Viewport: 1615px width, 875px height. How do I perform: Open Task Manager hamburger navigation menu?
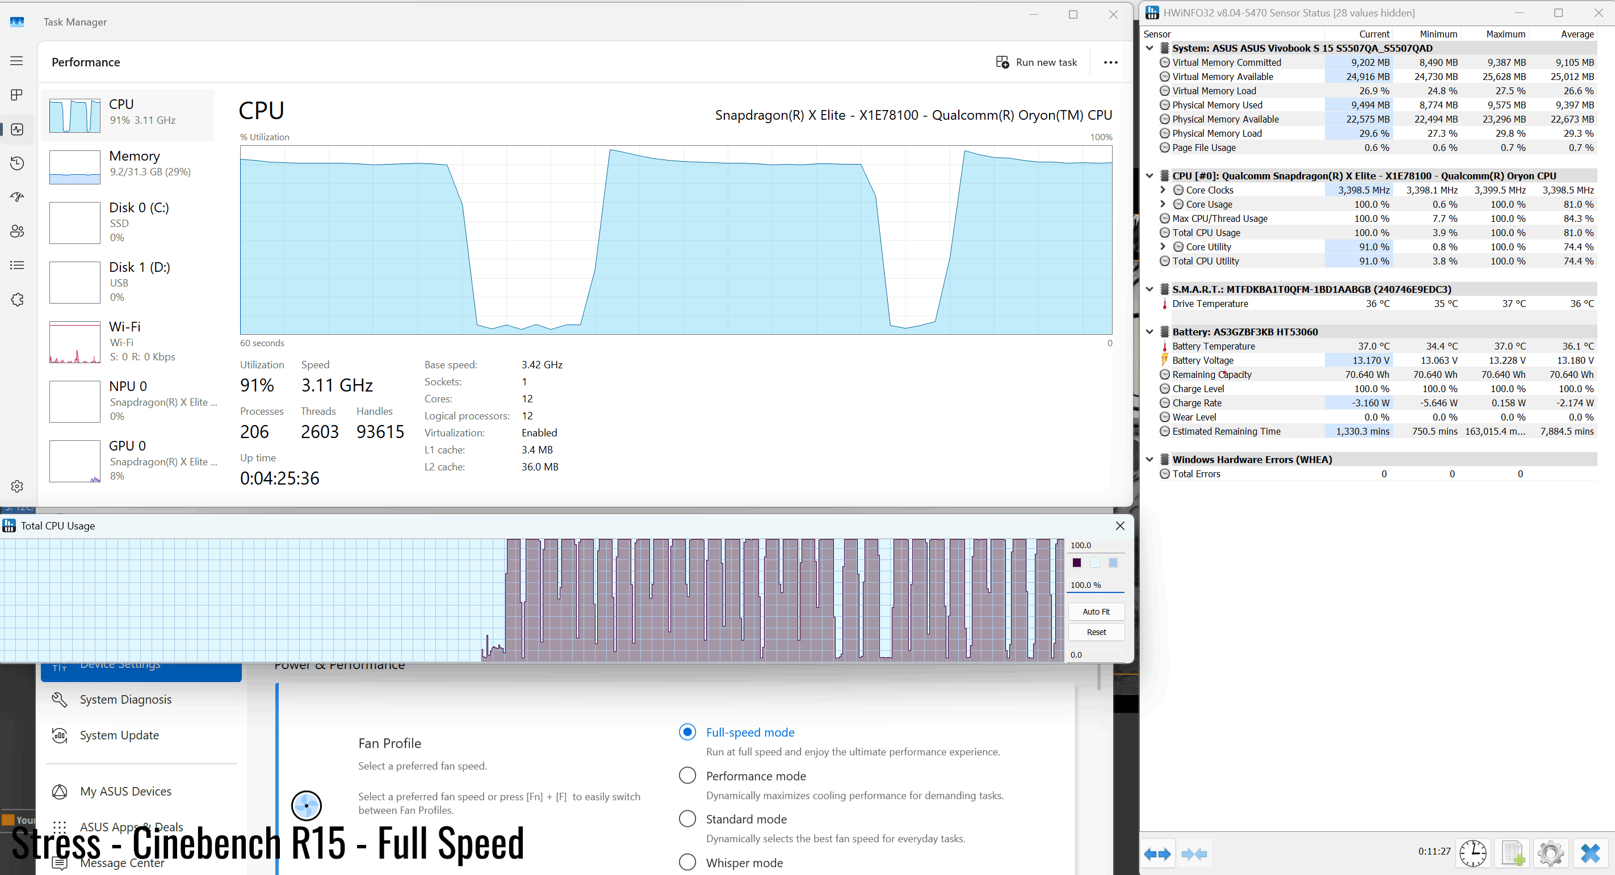coord(17,61)
